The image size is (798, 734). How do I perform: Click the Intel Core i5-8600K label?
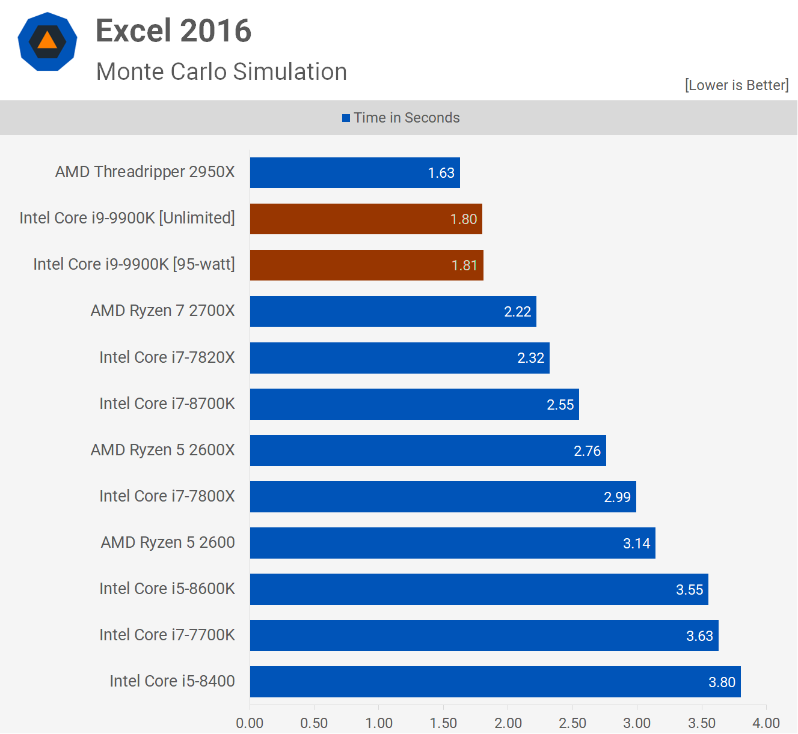pyautogui.click(x=167, y=589)
